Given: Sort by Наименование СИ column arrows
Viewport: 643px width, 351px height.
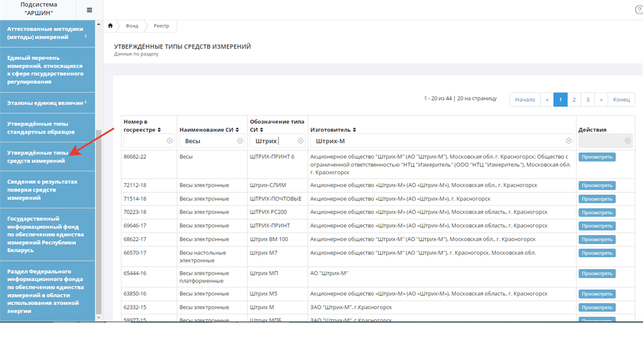Looking at the screenshot, I should click(237, 130).
